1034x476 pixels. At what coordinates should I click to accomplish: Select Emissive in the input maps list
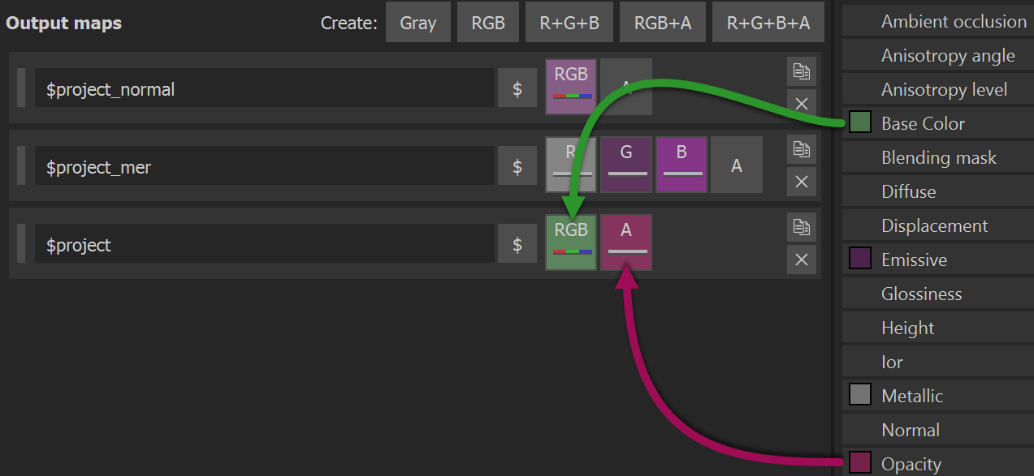pyautogui.click(x=914, y=259)
